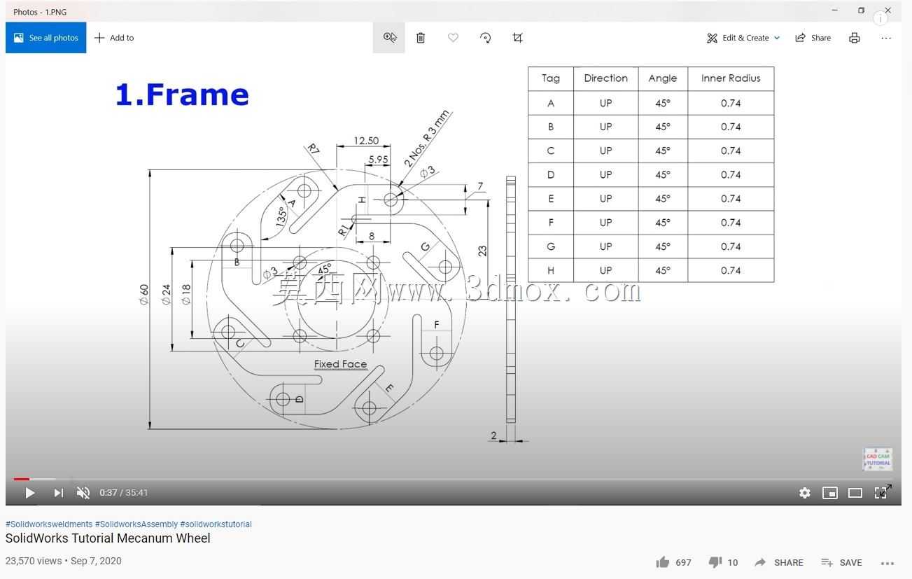Click the Angle table header

point(662,78)
